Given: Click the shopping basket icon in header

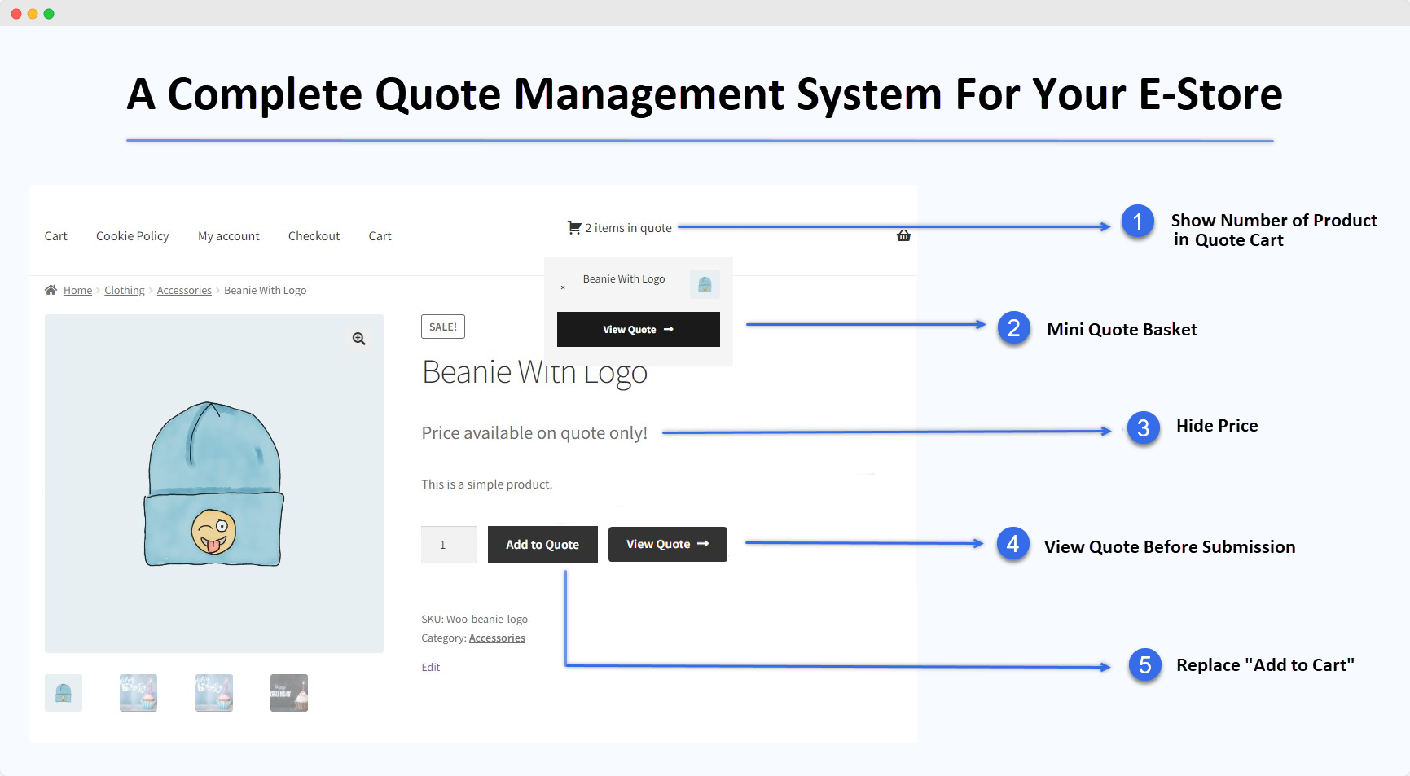Looking at the screenshot, I should pyautogui.click(x=903, y=236).
